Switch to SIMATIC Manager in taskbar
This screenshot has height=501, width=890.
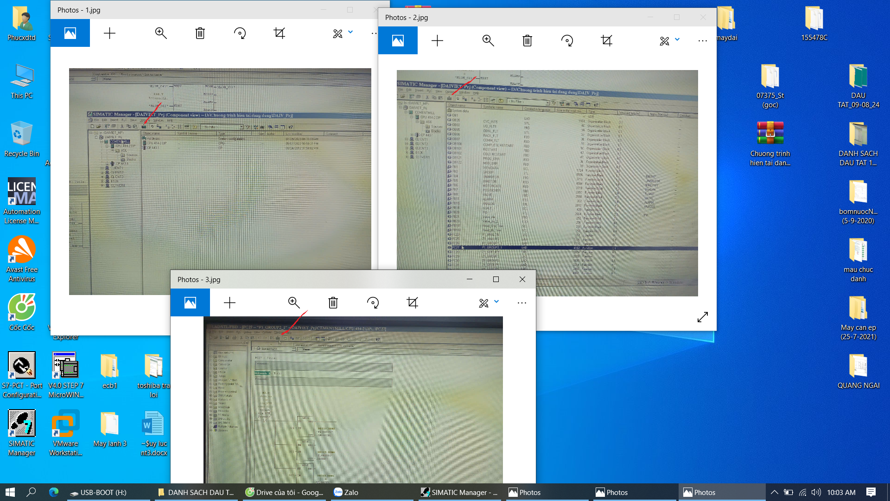click(459, 492)
